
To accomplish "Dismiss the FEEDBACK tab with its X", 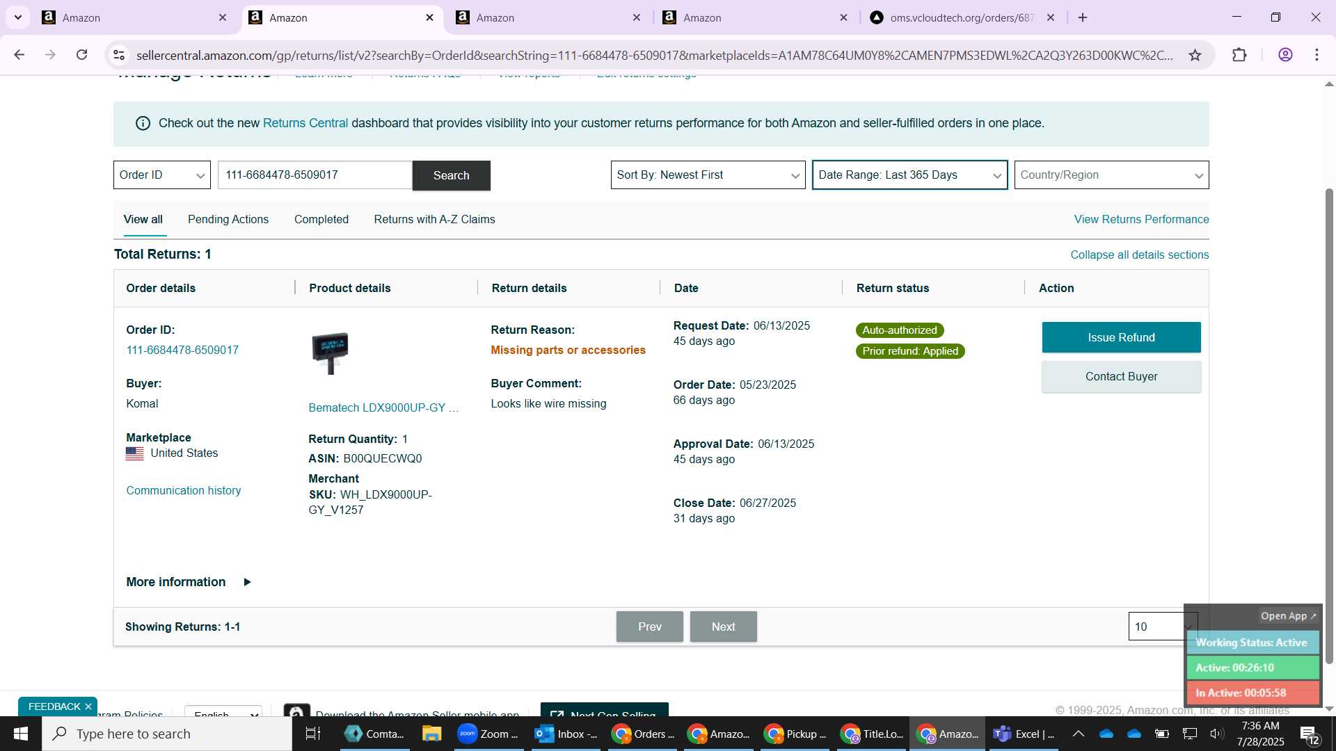I will coord(88,706).
